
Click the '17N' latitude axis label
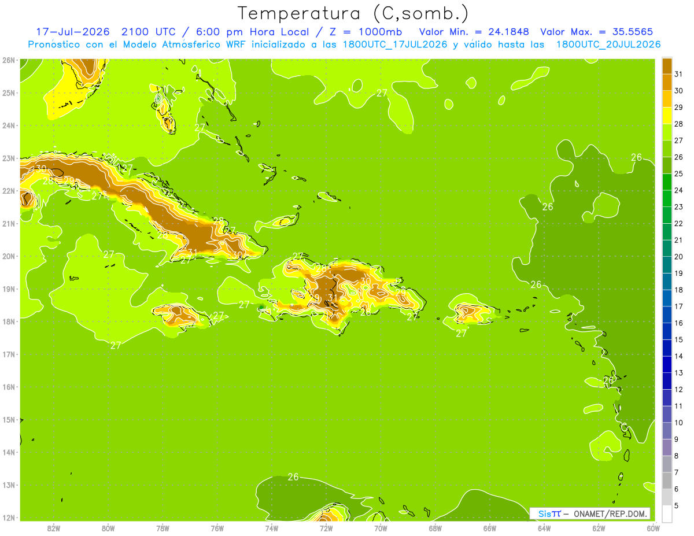click(8, 354)
